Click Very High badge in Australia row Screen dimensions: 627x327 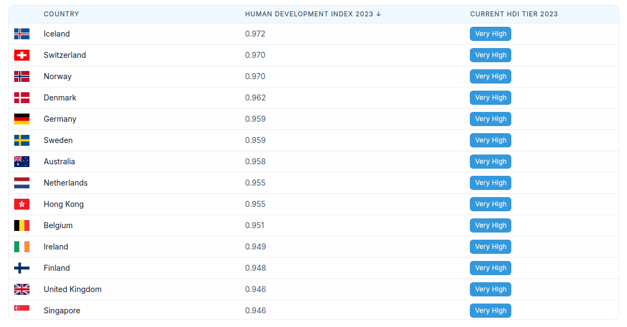490,161
